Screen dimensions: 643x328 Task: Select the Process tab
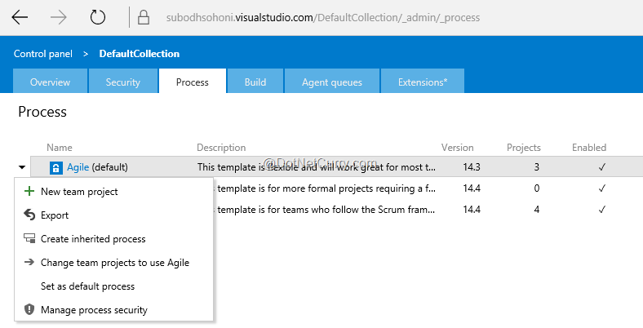click(x=193, y=81)
